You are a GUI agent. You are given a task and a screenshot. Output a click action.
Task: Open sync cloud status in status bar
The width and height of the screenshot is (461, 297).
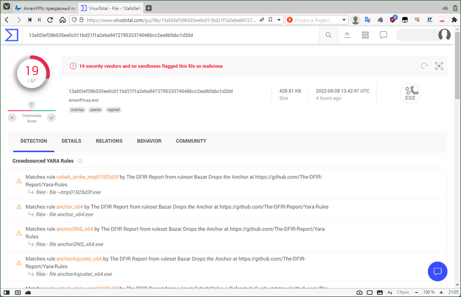click(x=28, y=292)
